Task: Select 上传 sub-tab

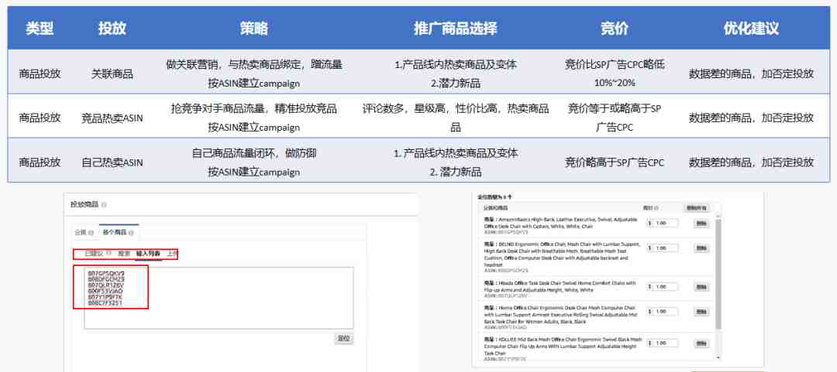Action: click(172, 254)
